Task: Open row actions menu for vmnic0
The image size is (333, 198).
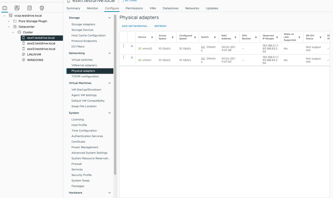Action: coord(123,46)
